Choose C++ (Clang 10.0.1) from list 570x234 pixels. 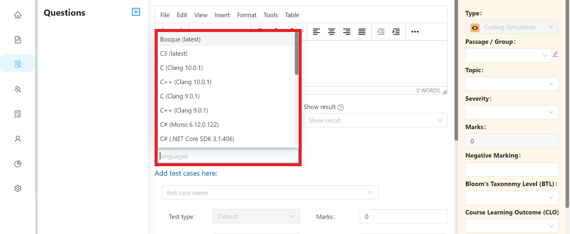(x=226, y=82)
